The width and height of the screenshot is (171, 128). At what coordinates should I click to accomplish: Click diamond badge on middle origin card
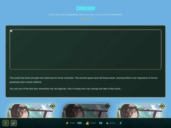click(x=108, y=106)
